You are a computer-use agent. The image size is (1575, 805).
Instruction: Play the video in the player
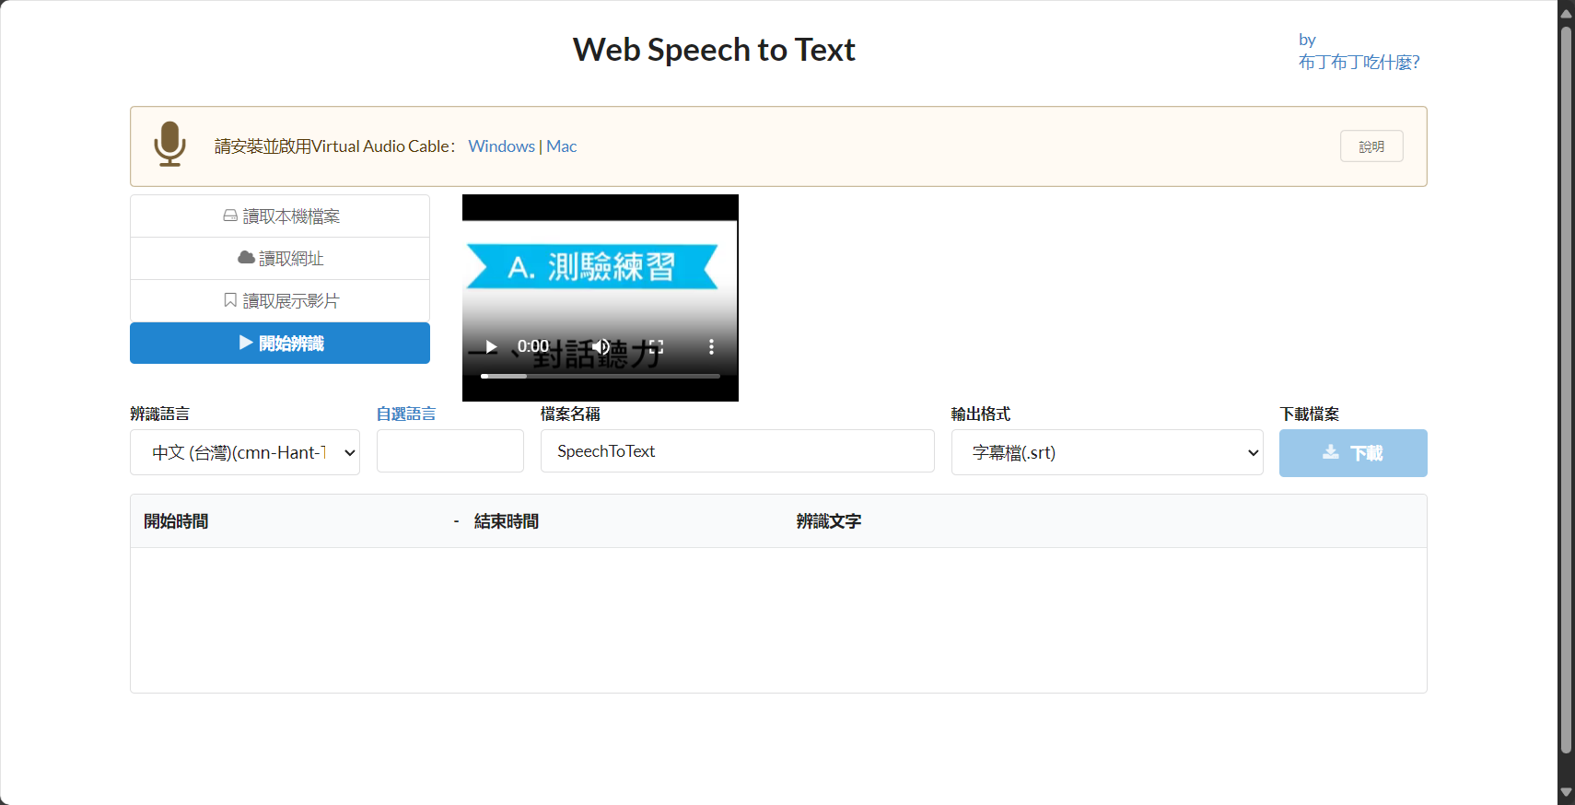coord(491,346)
